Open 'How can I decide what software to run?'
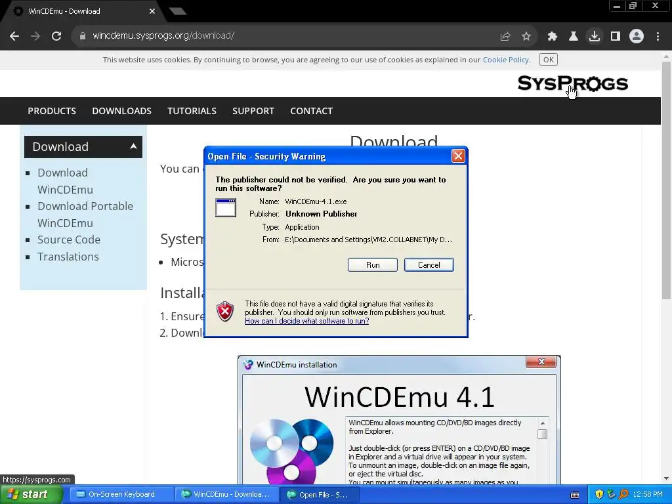 (307, 321)
